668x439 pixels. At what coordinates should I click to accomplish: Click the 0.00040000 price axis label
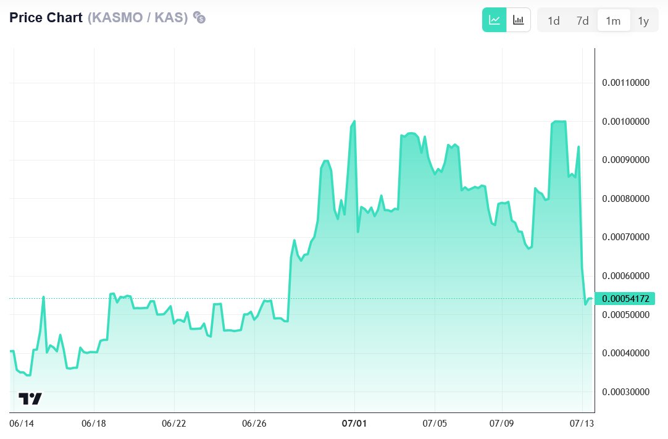625,353
